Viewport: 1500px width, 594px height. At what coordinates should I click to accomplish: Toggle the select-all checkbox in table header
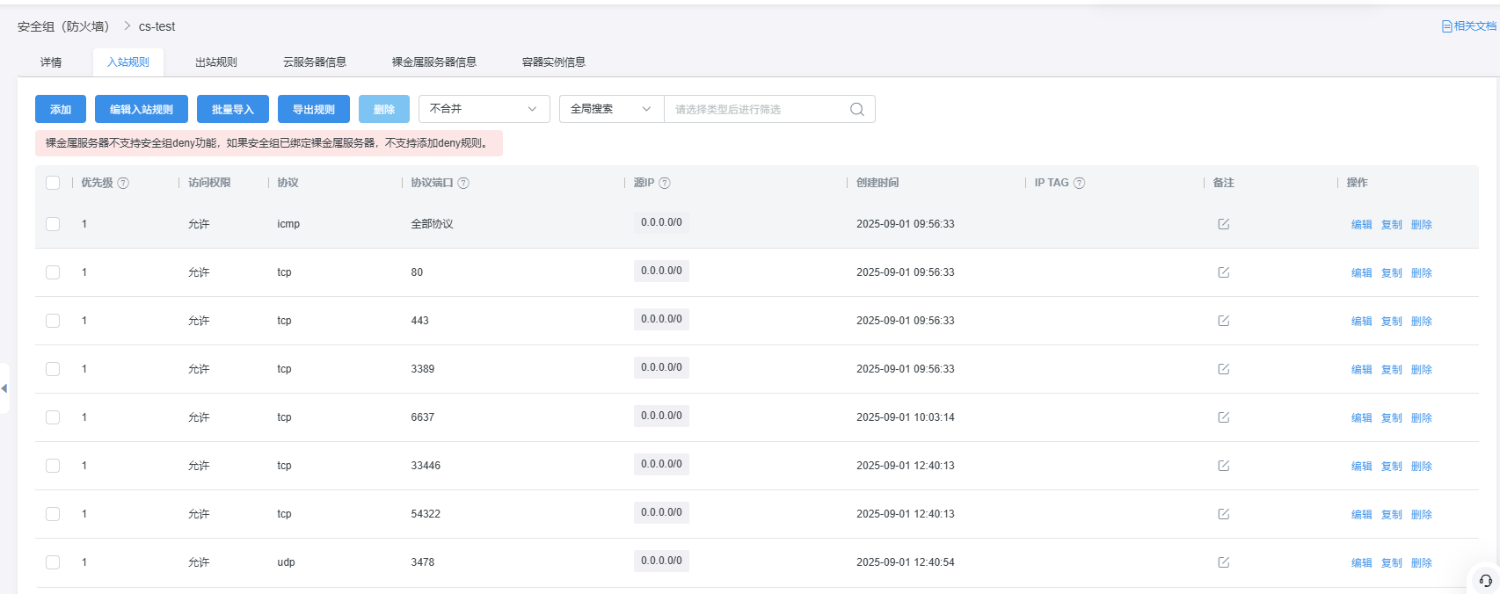[53, 183]
